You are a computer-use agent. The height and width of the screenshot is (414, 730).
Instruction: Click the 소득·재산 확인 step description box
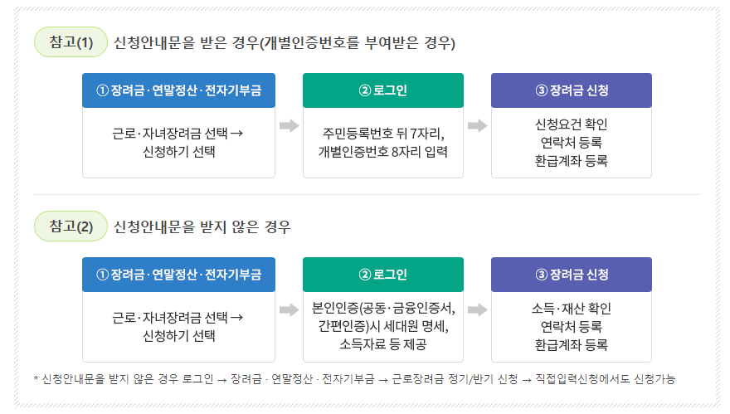pos(572,327)
